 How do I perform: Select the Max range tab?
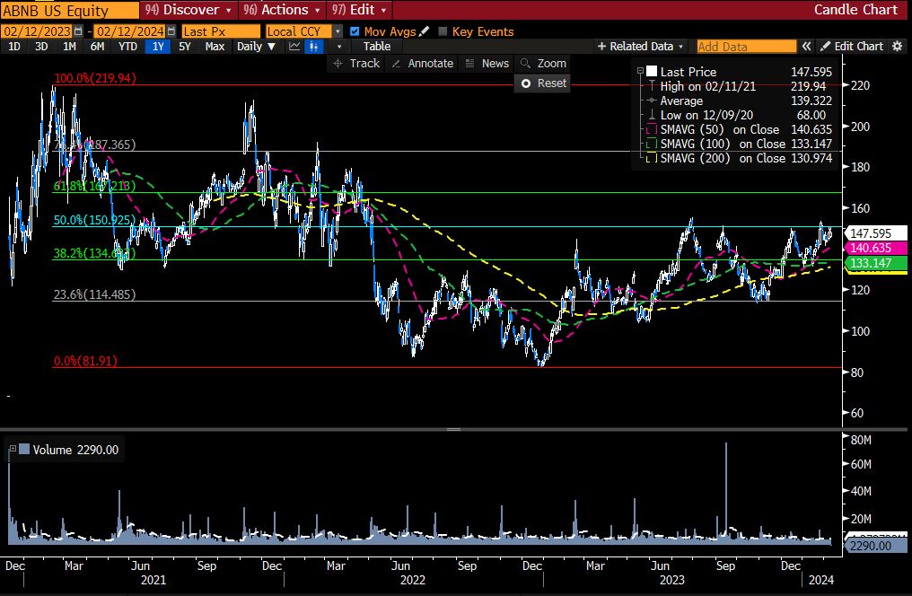coord(215,47)
